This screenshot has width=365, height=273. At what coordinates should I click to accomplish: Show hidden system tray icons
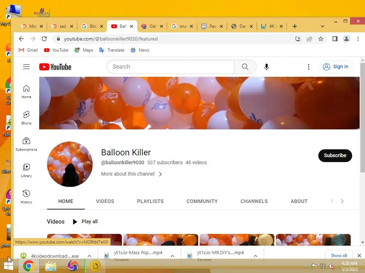305,266
